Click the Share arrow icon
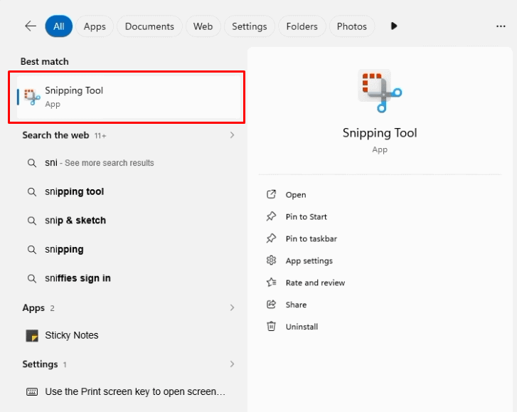The height and width of the screenshot is (412, 517). pos(271,304)
